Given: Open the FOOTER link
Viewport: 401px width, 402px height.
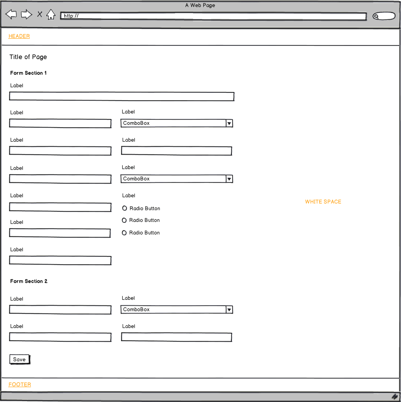Looking at the screenshot, I should point(20,384).
